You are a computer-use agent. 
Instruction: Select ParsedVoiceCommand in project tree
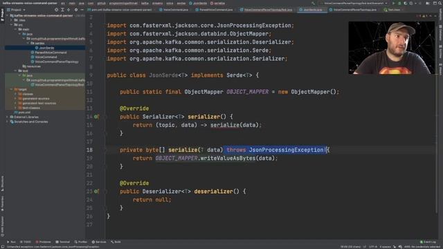[x=51, y=53]
